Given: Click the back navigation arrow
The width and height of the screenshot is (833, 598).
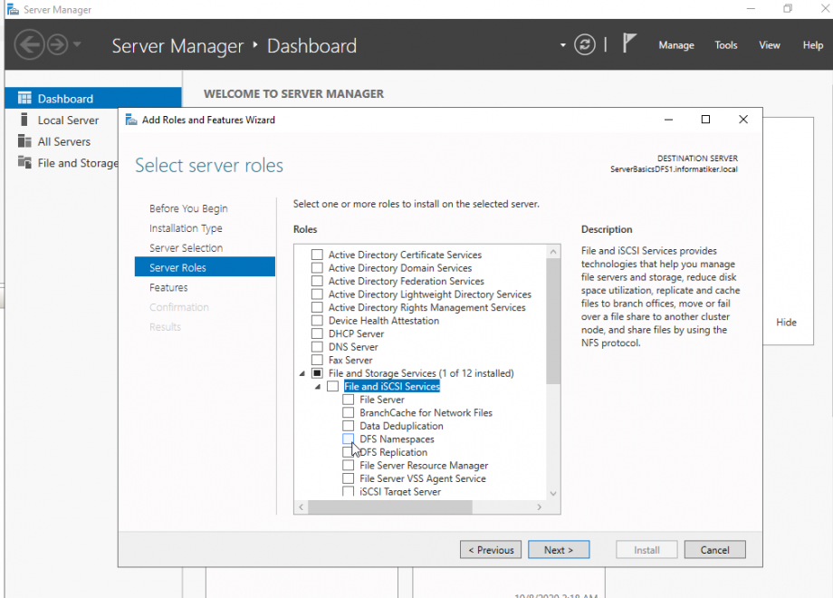Looking at the screenshot, I should tap(29, 44).
